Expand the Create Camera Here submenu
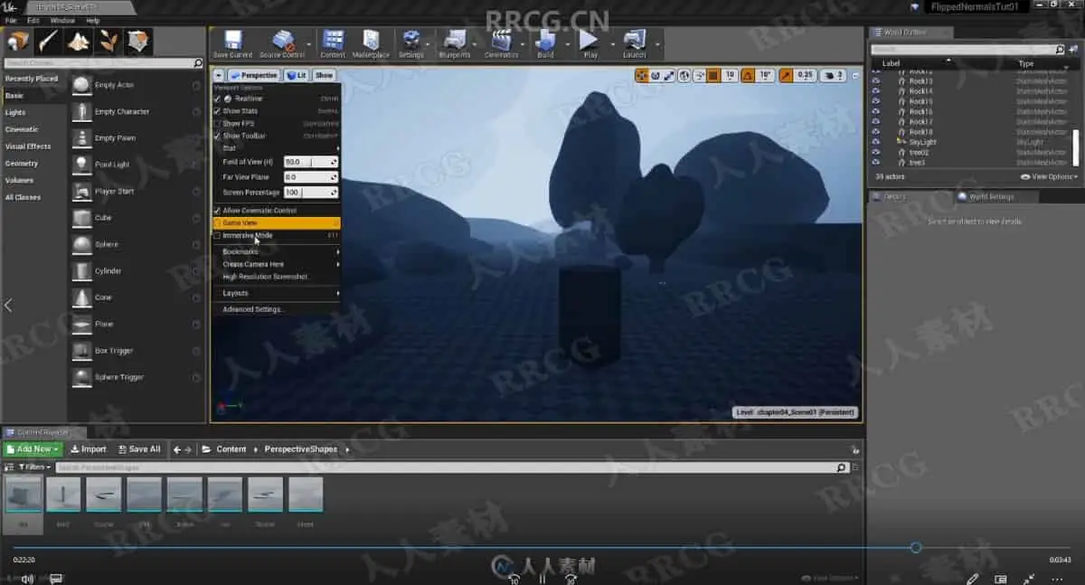Viewport: 1085px width, 585px height. tap(276, 264)
